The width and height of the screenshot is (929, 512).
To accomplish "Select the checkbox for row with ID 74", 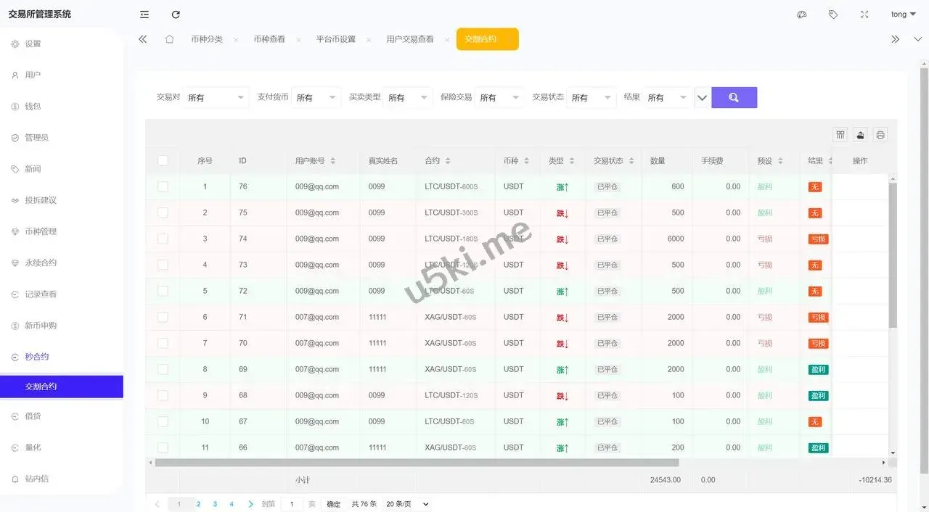I will click(163, 239).
